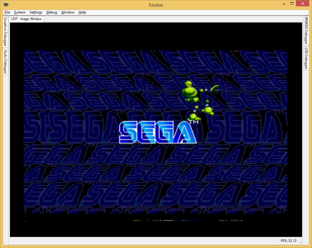The image size is (312, 248).
Task: Expand the M68000 Debugger side panel
Action: [306, 31]
